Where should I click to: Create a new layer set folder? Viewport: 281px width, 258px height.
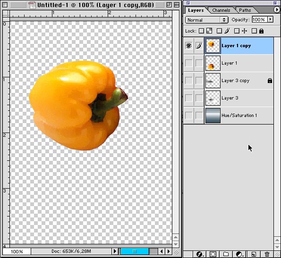tap(226, 254)
